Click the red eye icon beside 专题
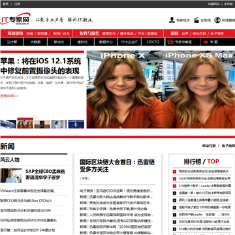This screenshot has height=235, width=235. coord(206,42)
